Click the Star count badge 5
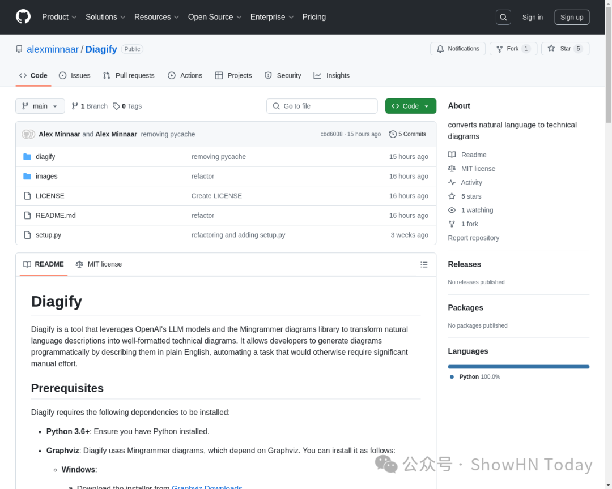This screenshot has width=612, height=489. (x=578, y=49)
